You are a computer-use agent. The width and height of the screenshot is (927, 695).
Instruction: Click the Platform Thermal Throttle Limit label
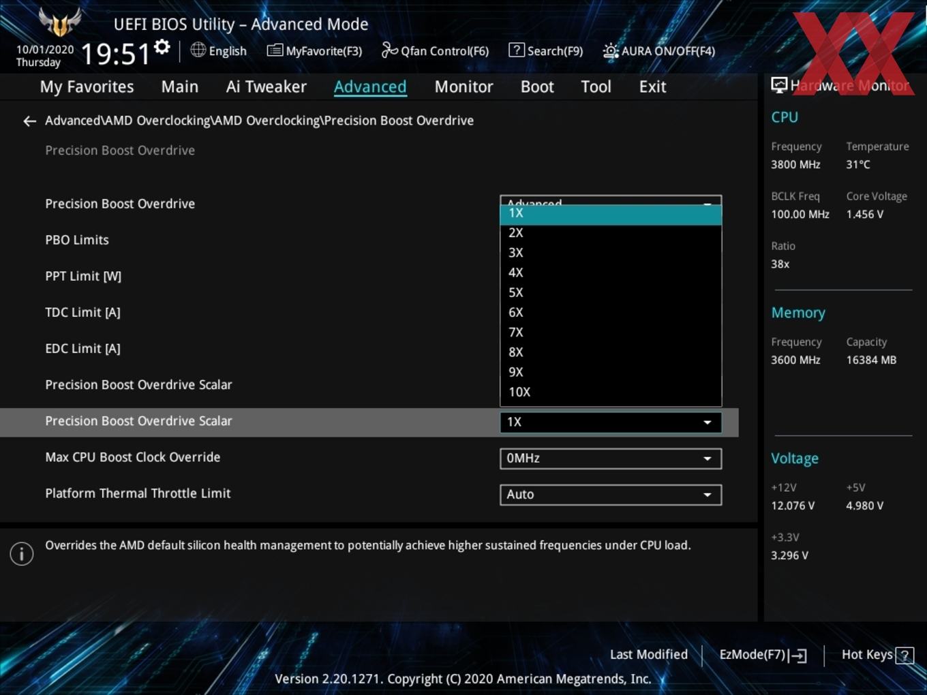pos(138,493)
